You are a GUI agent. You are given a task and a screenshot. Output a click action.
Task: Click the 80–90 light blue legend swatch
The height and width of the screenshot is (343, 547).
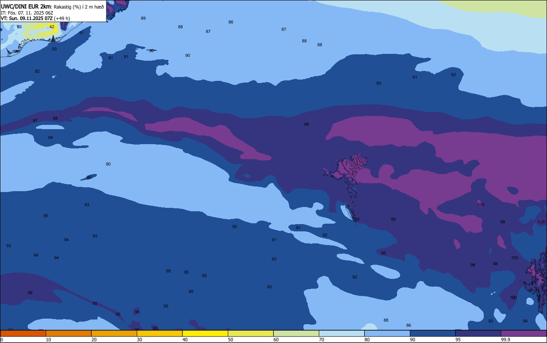[x=387, y=333]
